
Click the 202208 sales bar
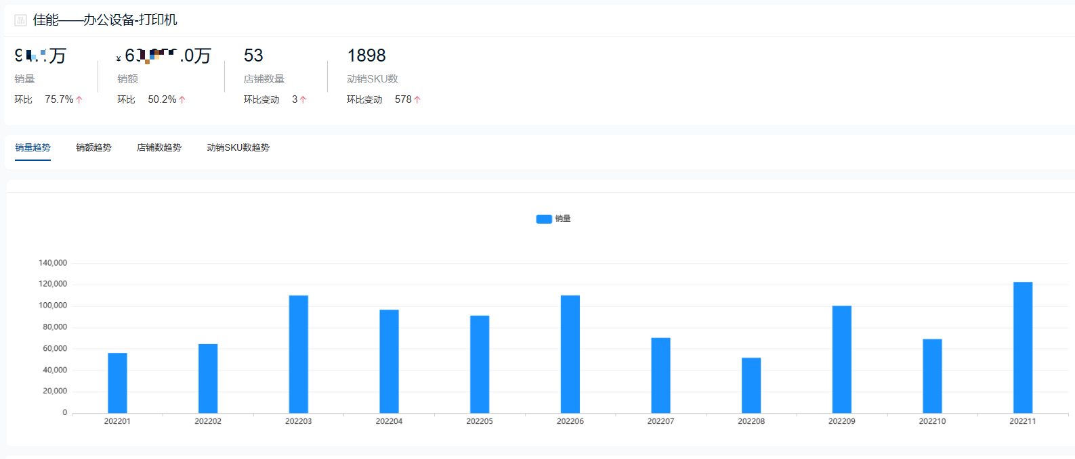751,385
